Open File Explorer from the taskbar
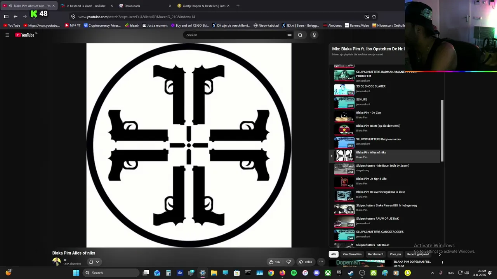Image resolution: width=497 pixels, height=279 pixels. tap(214, 273)
